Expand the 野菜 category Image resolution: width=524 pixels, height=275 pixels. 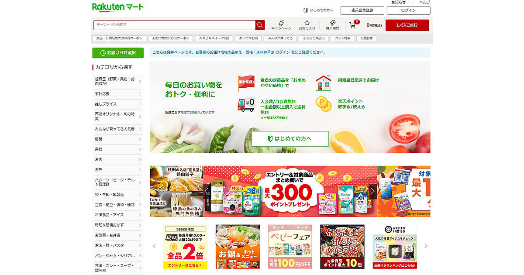tap(118, 139)
